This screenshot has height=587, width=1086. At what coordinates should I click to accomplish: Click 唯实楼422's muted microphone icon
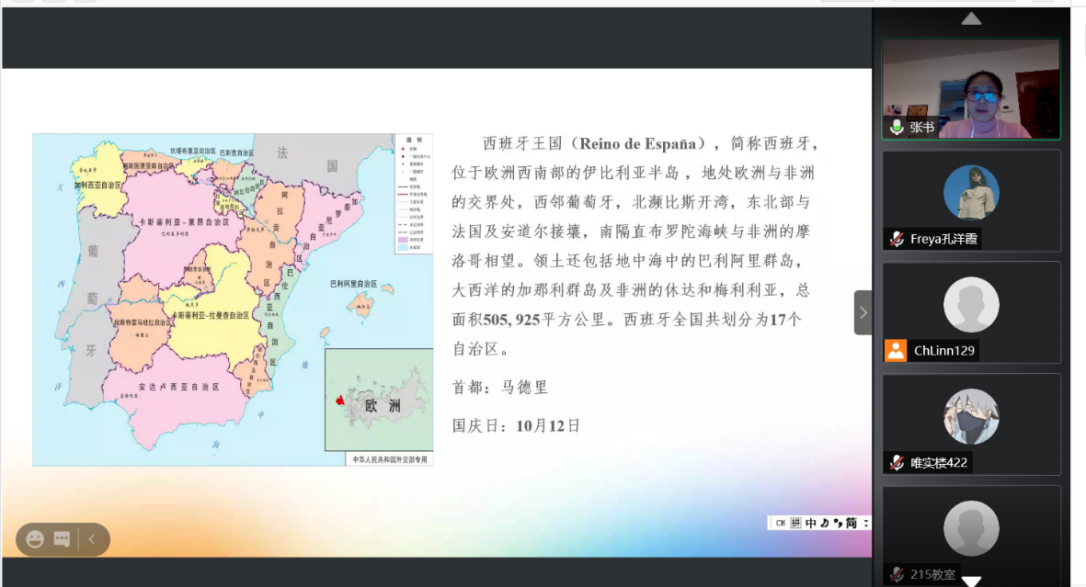(896, 463)
